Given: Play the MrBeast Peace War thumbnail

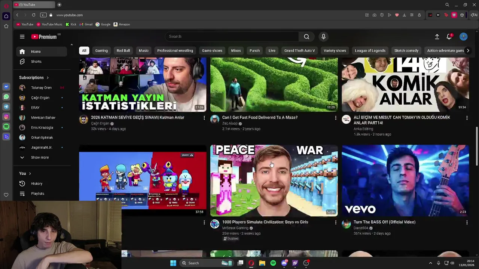Looking at the screenshot, I should tap(274, 180).
